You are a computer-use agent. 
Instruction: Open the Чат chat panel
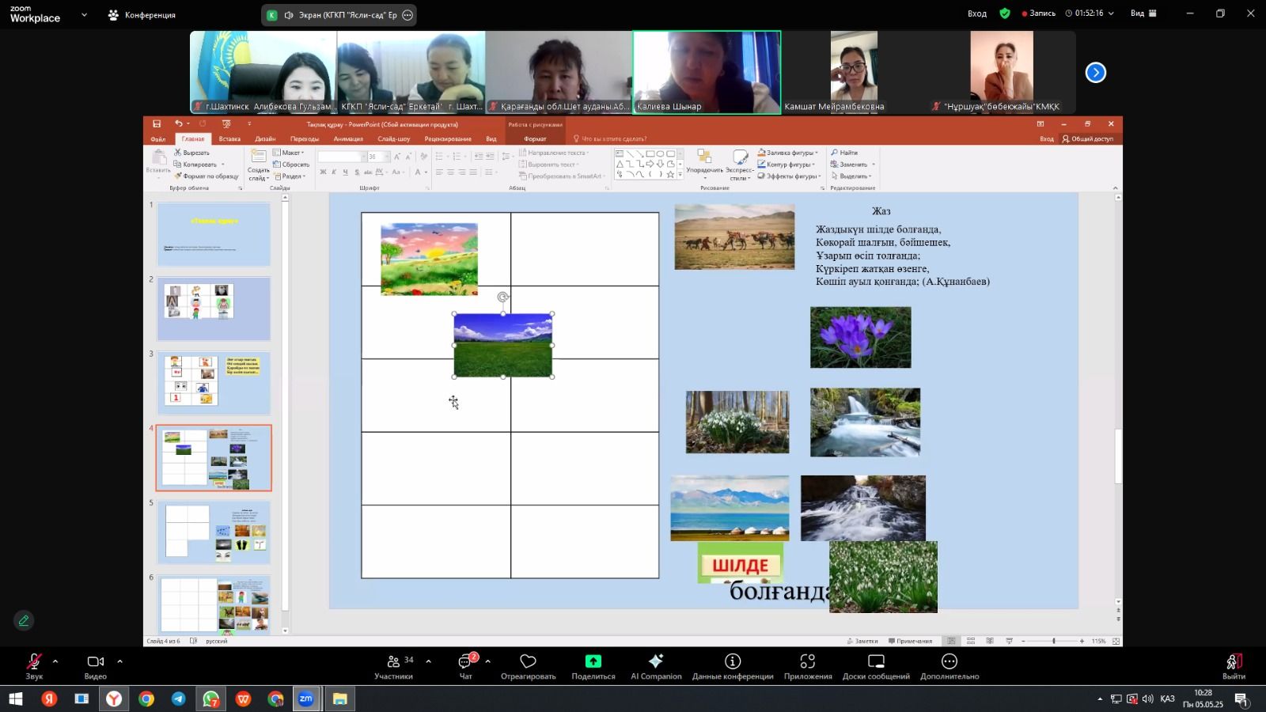tap(466, 665)
